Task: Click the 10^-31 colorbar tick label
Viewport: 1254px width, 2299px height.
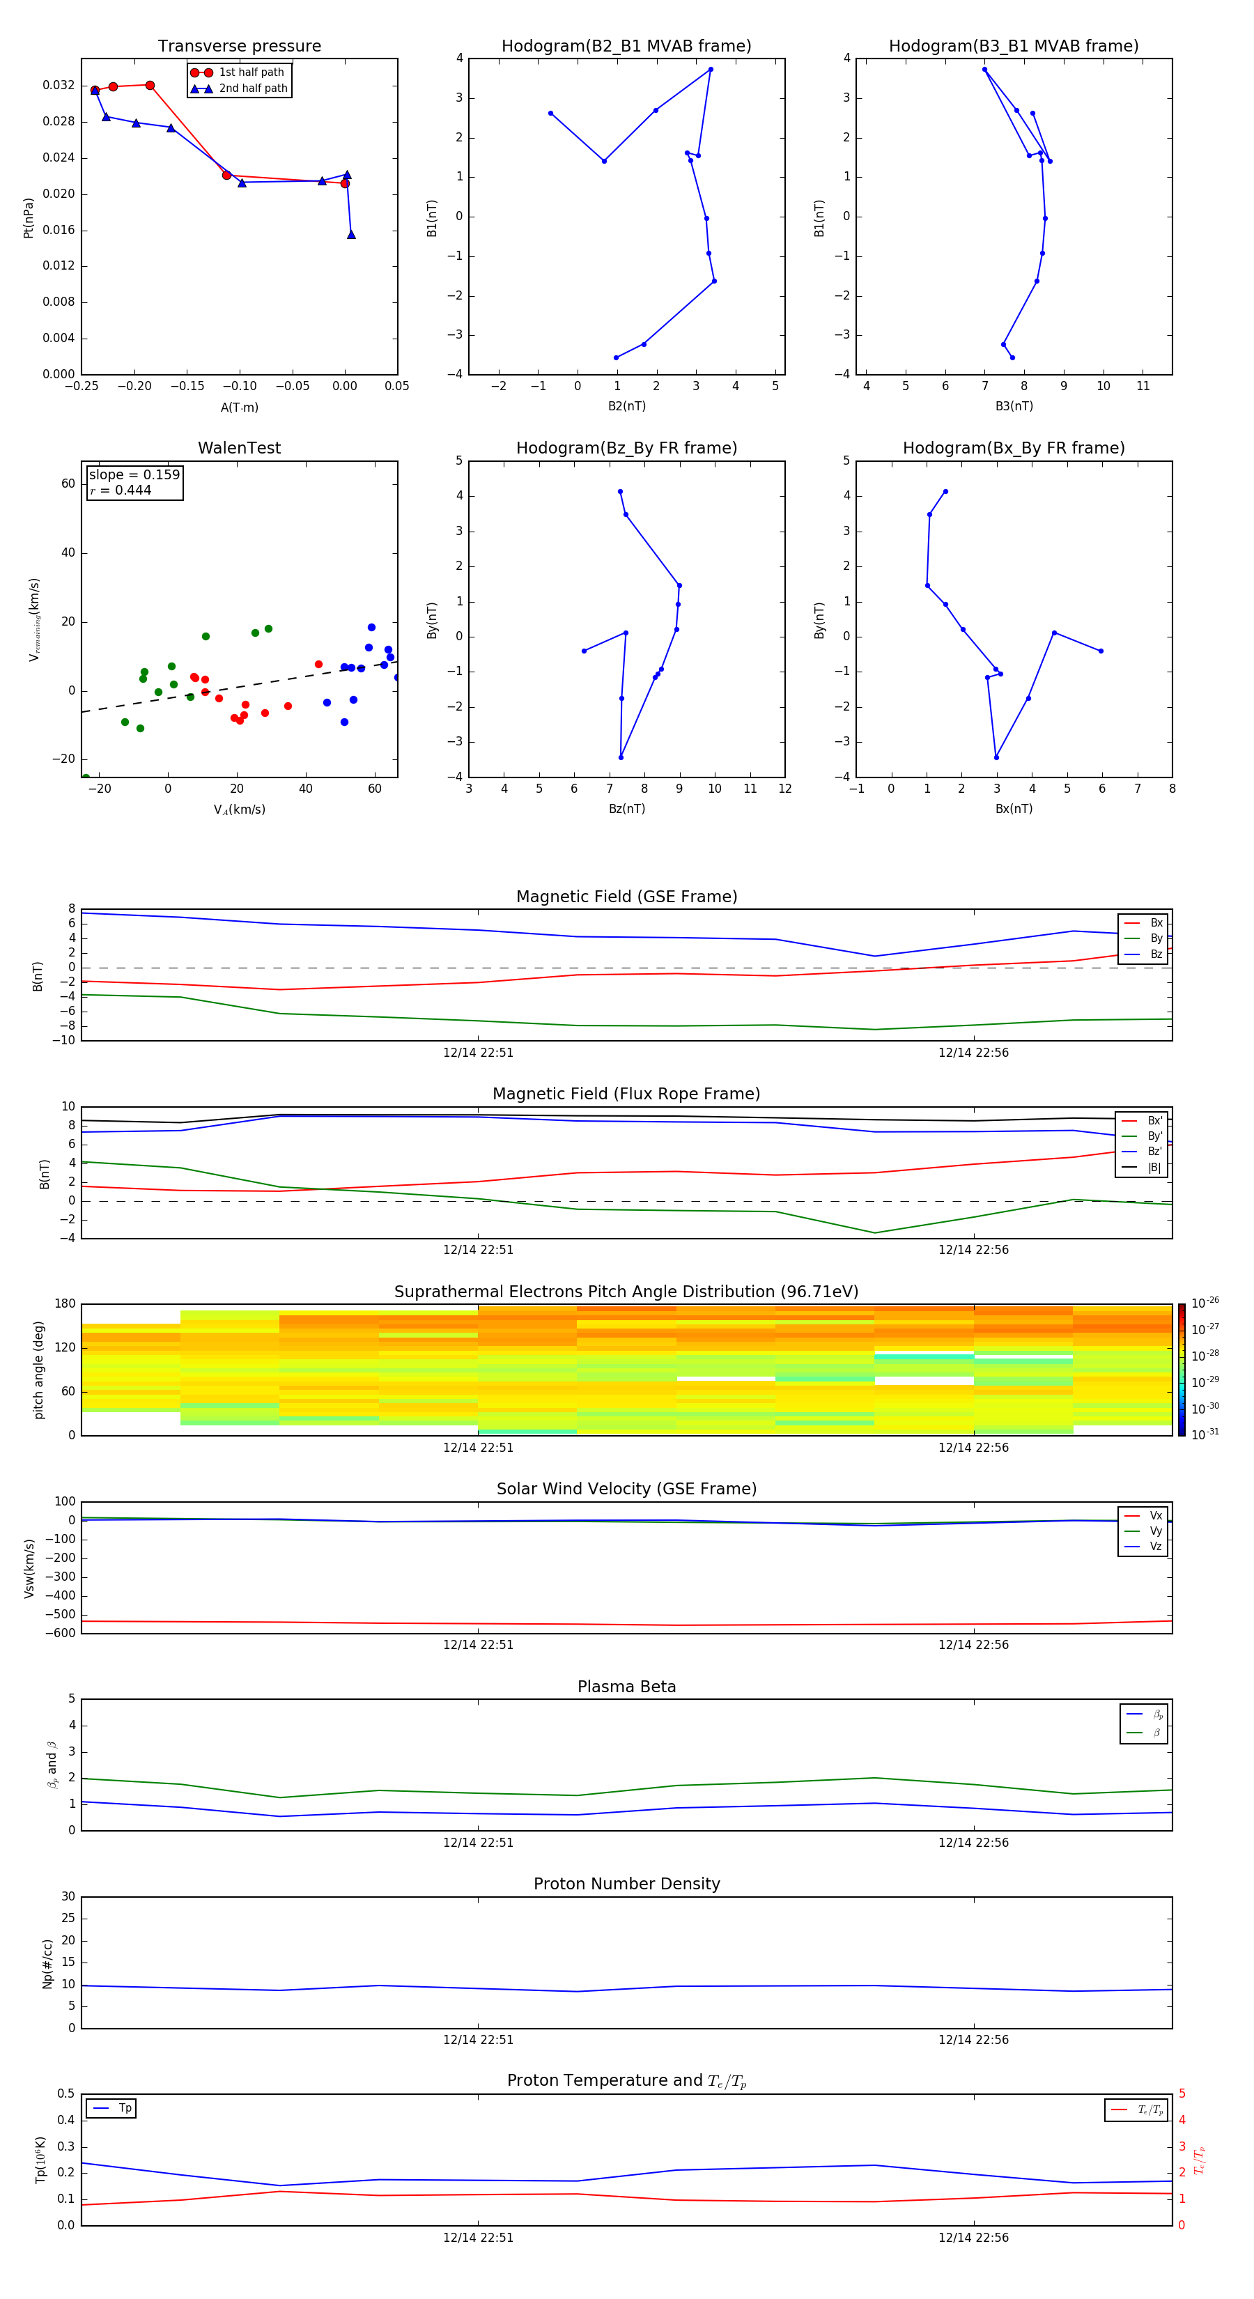Action: tap(1205, 1434)
